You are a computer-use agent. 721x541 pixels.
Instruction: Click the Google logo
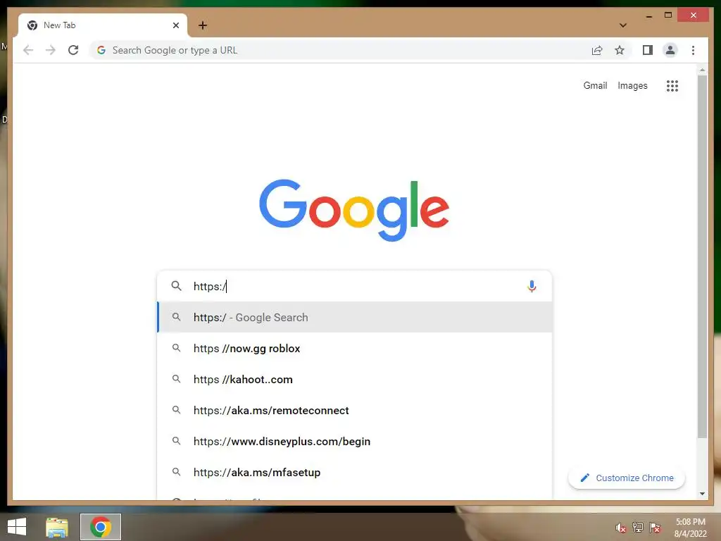click(x=354, y=209)
